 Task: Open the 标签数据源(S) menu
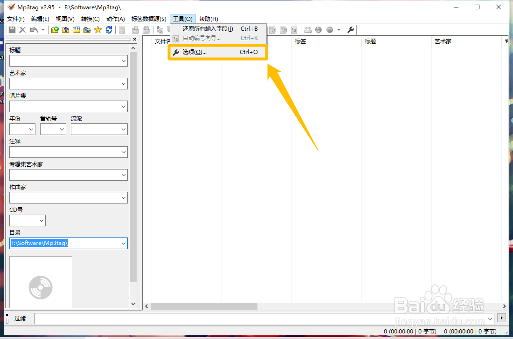pyautogui.click(x=149, y=19)
